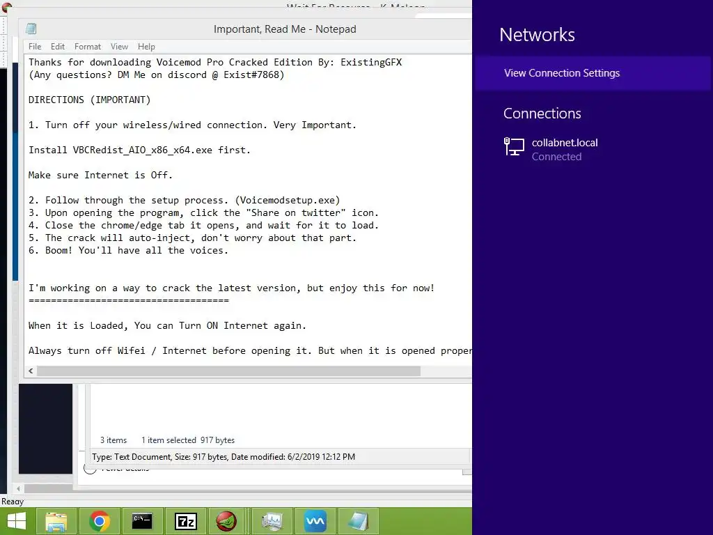Open File Explorer from the taskbar
The height and width of the screenshot is (535, 713).
[x=56, y=521]
